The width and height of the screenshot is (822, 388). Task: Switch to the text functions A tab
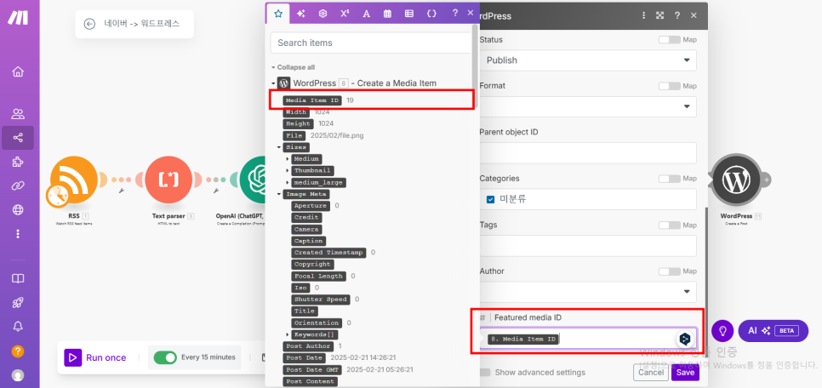pos(367,14)
